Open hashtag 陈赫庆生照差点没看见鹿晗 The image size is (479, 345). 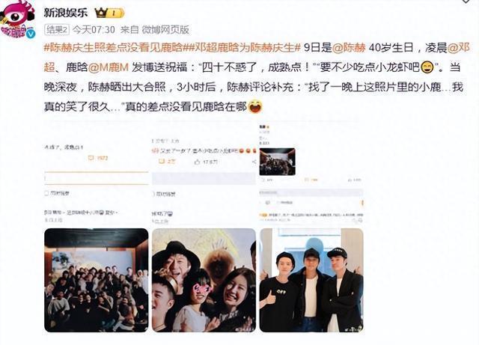[x=114, y=48]
